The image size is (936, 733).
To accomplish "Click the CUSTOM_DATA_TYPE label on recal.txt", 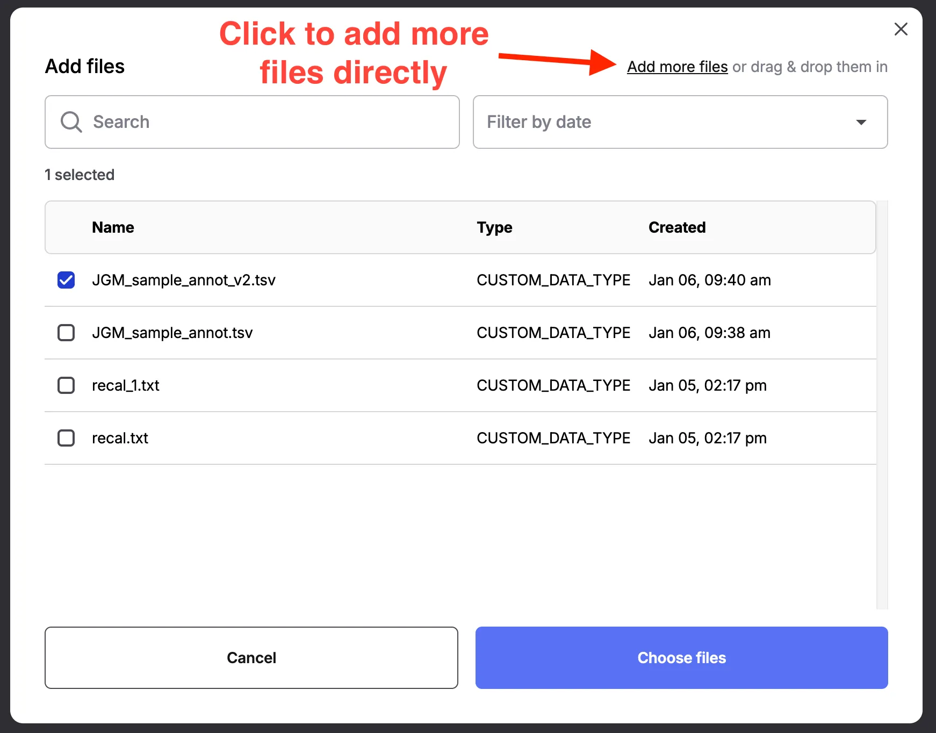I will (x=553, y=438).
